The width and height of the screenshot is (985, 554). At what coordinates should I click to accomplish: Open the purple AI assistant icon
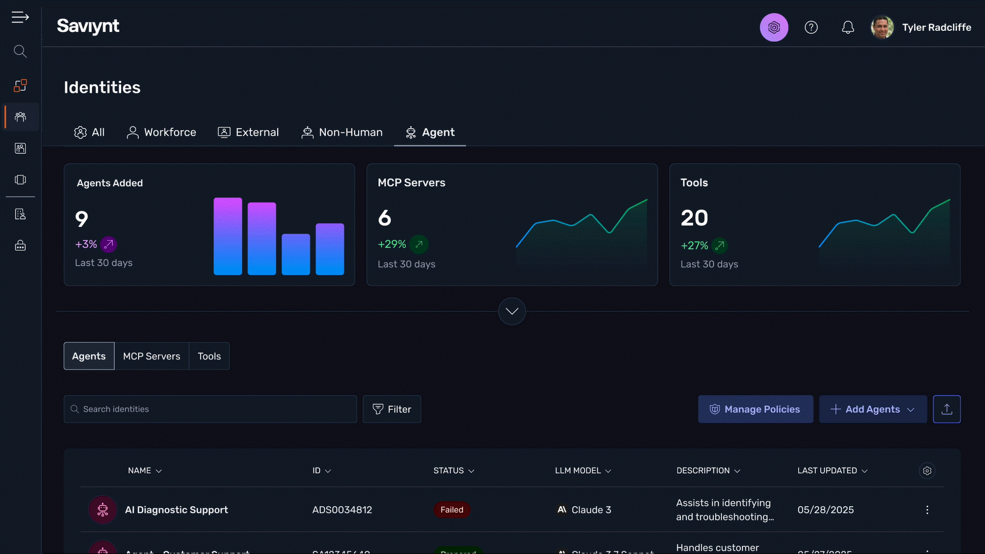coord(774,28)
